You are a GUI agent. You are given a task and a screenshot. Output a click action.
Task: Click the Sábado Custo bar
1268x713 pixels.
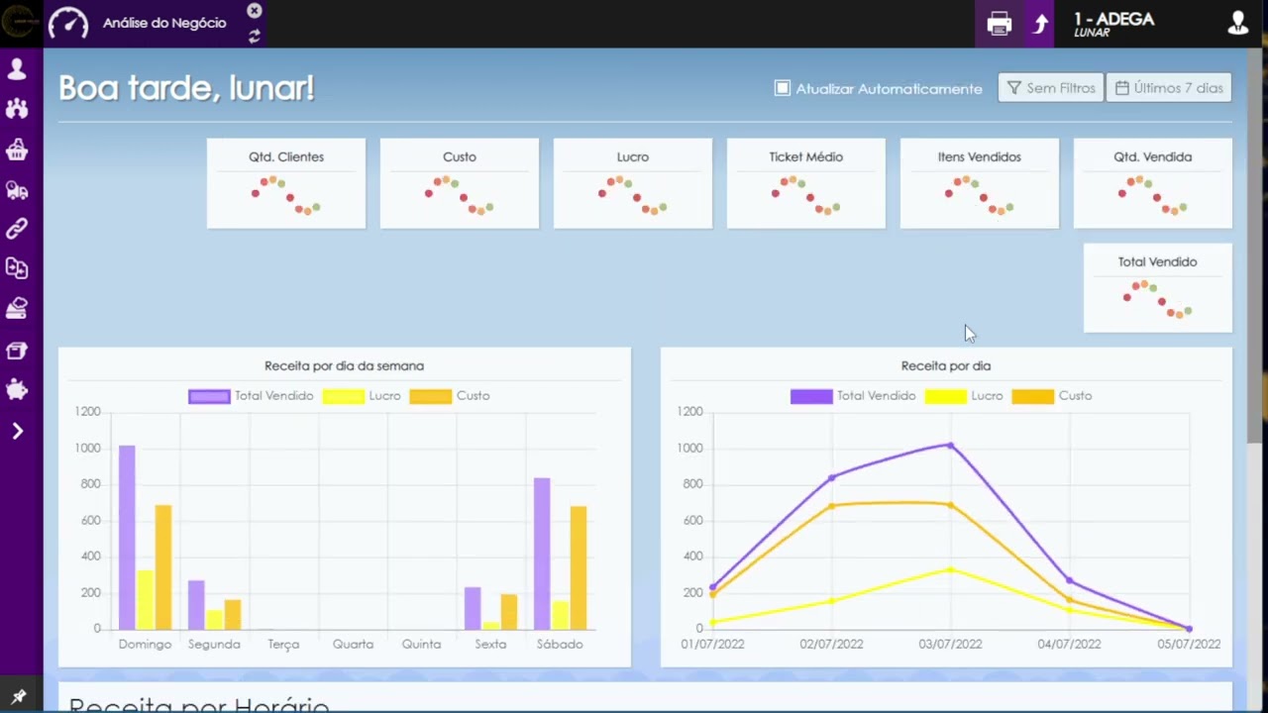(579, 568)
